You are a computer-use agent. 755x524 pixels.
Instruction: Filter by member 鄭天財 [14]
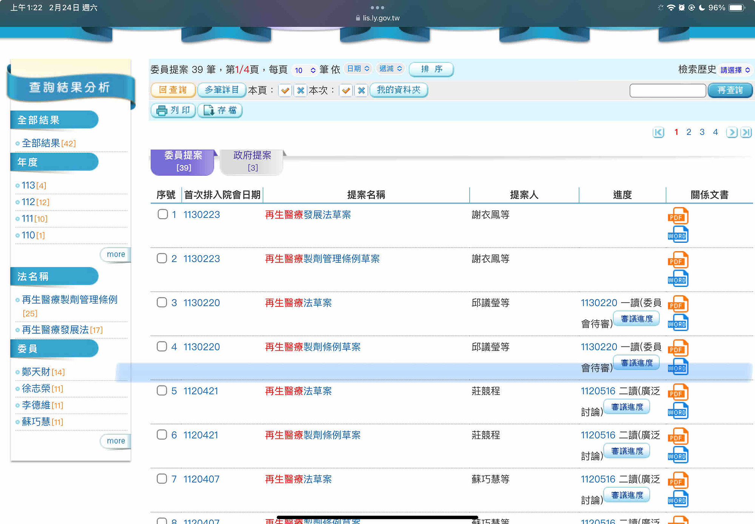pos(43,372)
